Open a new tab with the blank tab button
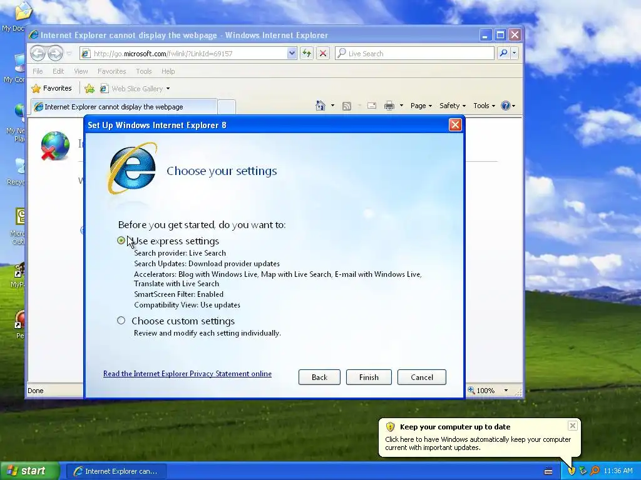 click(x=227, y=107)
